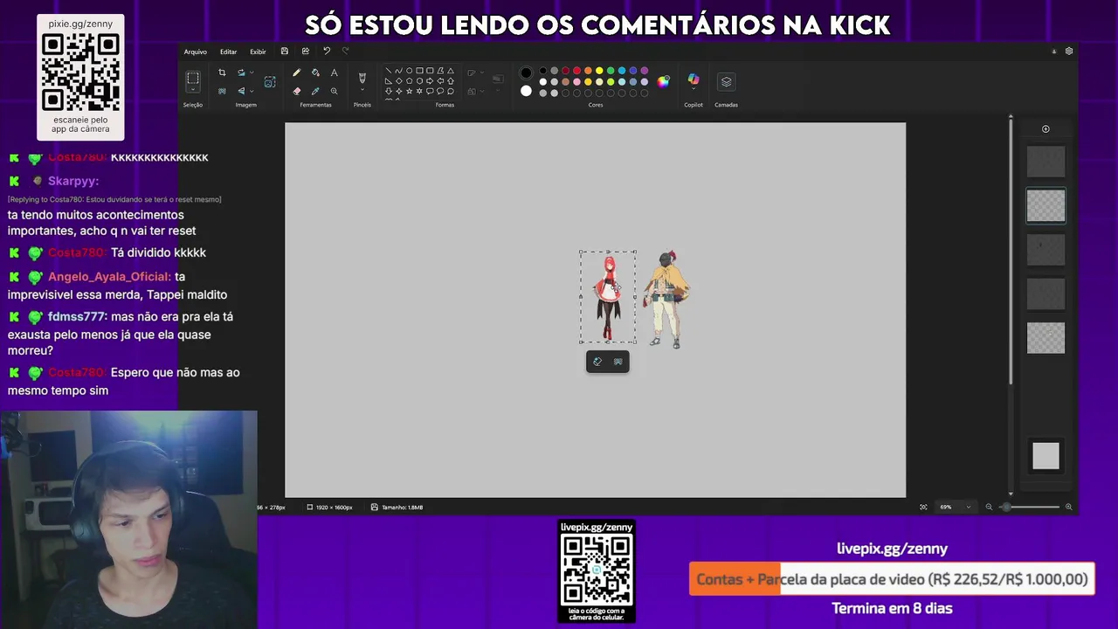Click the left icon on floating selection toolbar
The width and height of the screenshot is (1118, 629).
[597, 362]
